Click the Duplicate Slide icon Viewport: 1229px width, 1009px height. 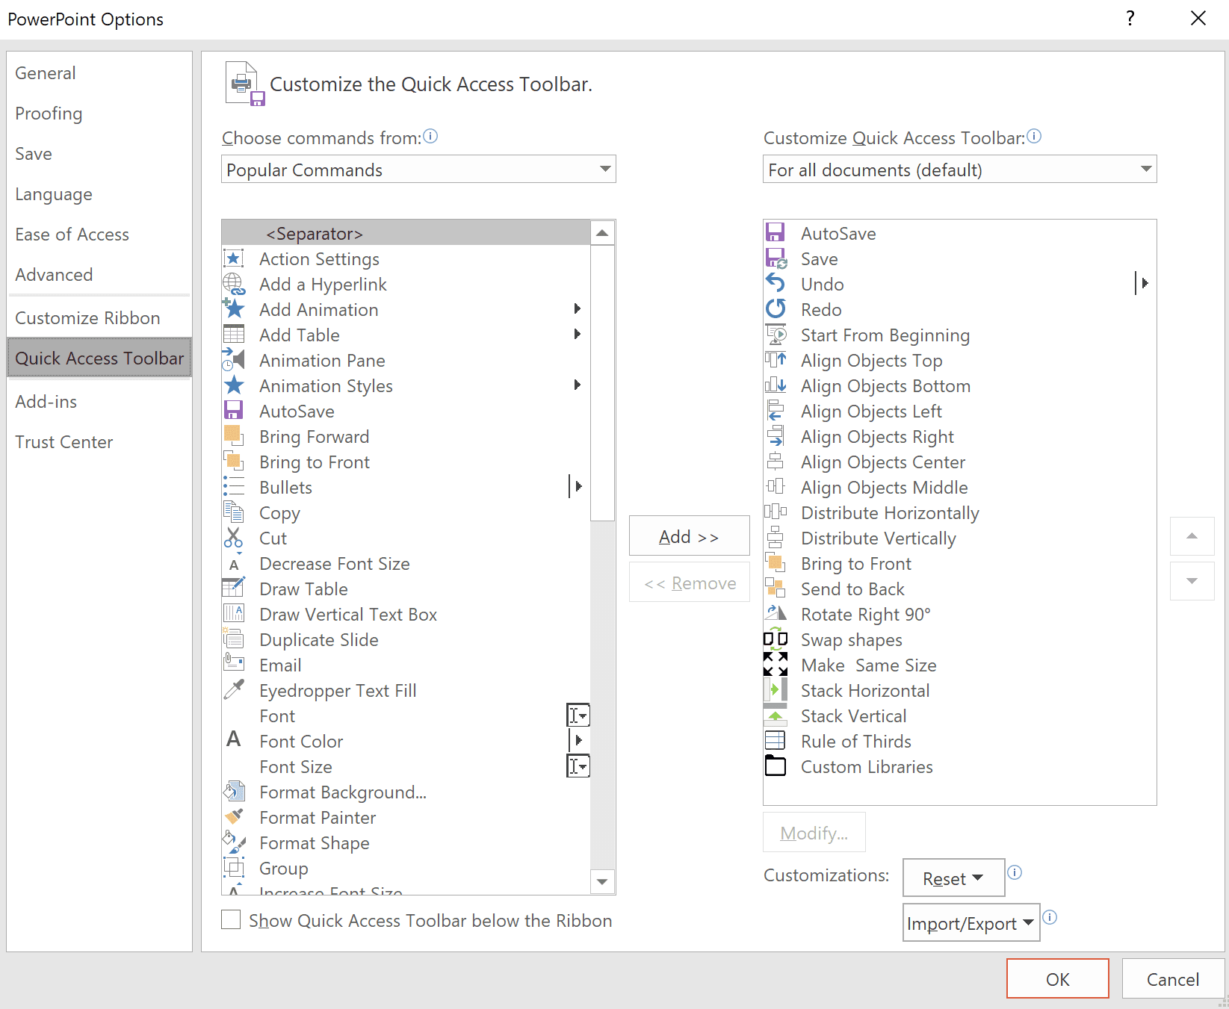tap(234, 639)
